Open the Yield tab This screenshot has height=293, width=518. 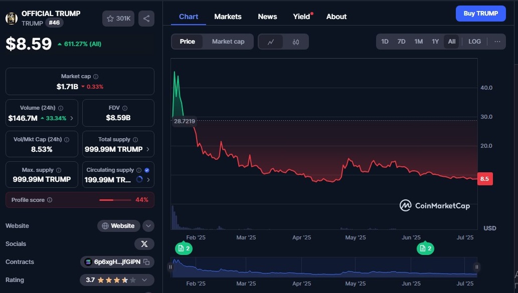(301, 17)
